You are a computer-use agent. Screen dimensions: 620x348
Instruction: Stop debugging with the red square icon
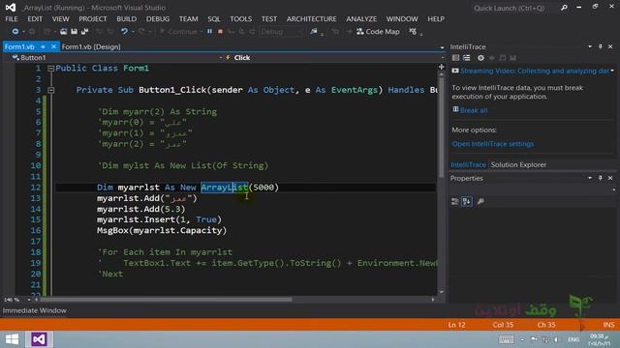pos(220,31)
